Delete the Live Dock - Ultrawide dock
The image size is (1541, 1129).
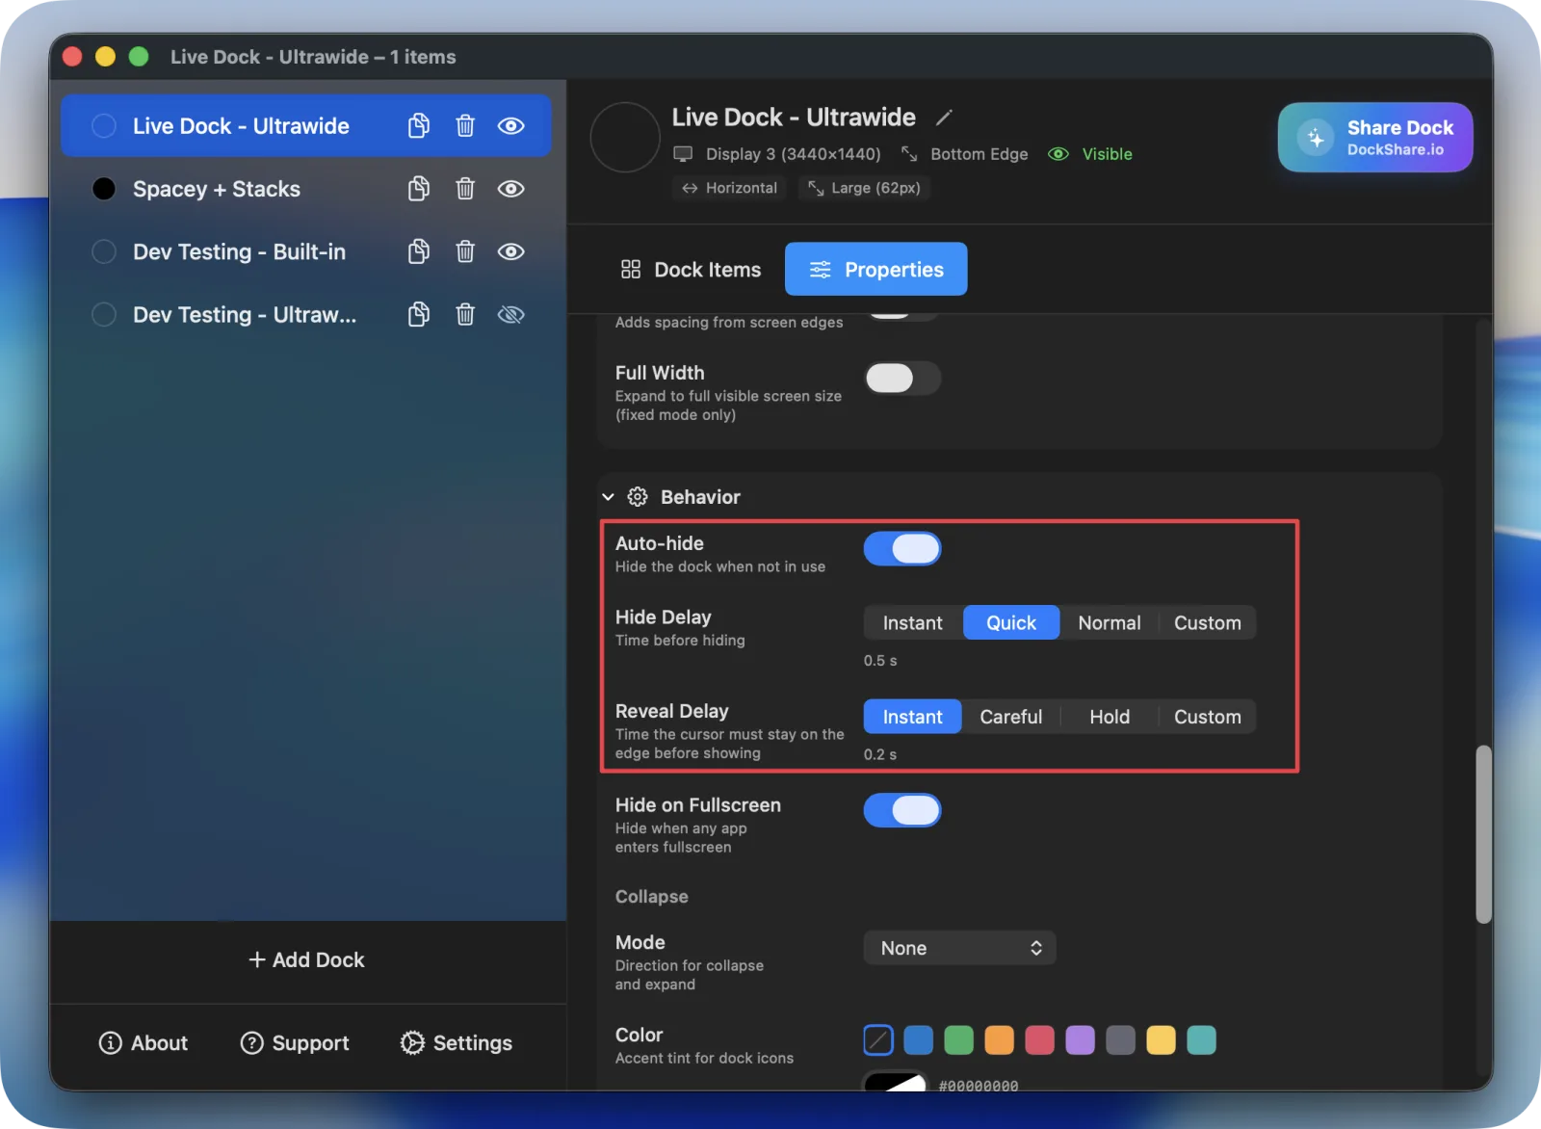pyautogui.click(x=465, y=125)
